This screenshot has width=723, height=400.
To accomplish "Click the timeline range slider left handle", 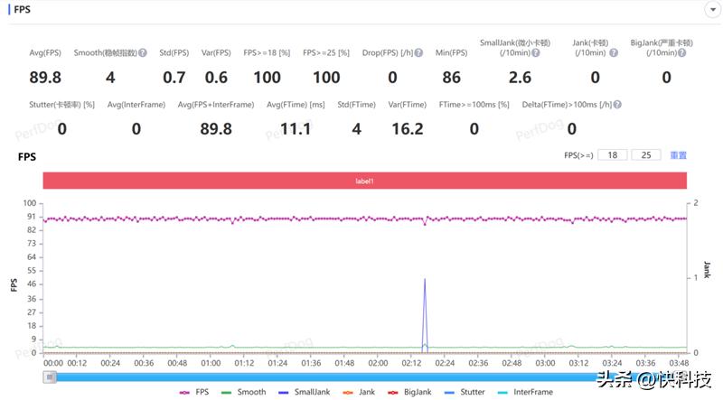I will (x=50, y=377).
